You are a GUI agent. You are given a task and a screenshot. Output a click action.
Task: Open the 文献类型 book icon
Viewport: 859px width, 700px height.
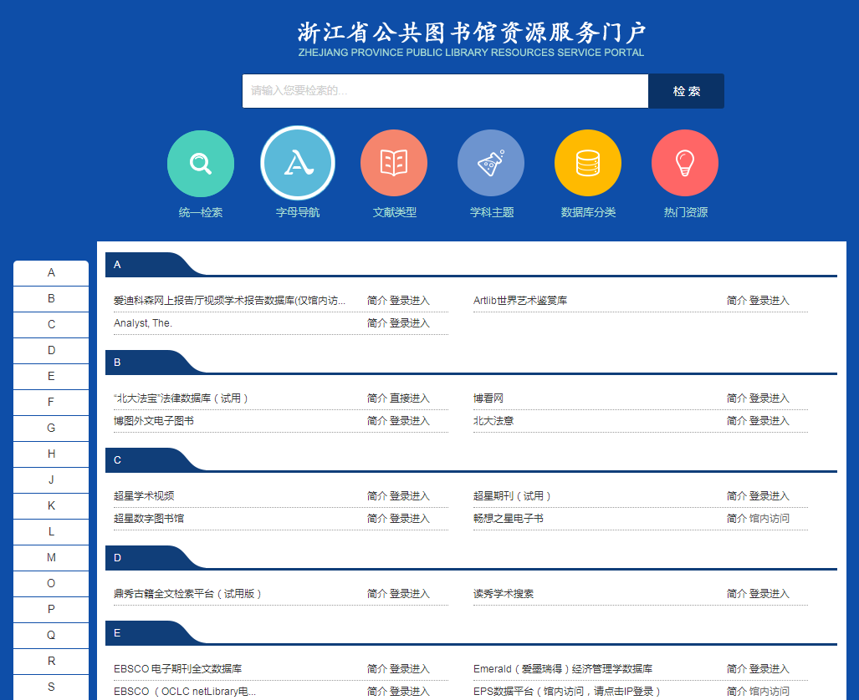pyautogui.click(x=394, y=163)
